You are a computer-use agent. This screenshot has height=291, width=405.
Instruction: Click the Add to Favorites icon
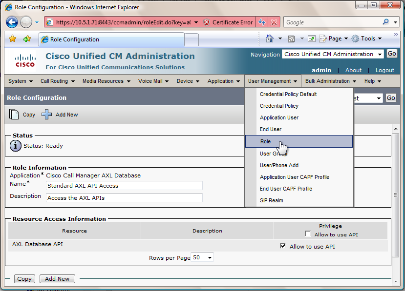coord(27,39)
